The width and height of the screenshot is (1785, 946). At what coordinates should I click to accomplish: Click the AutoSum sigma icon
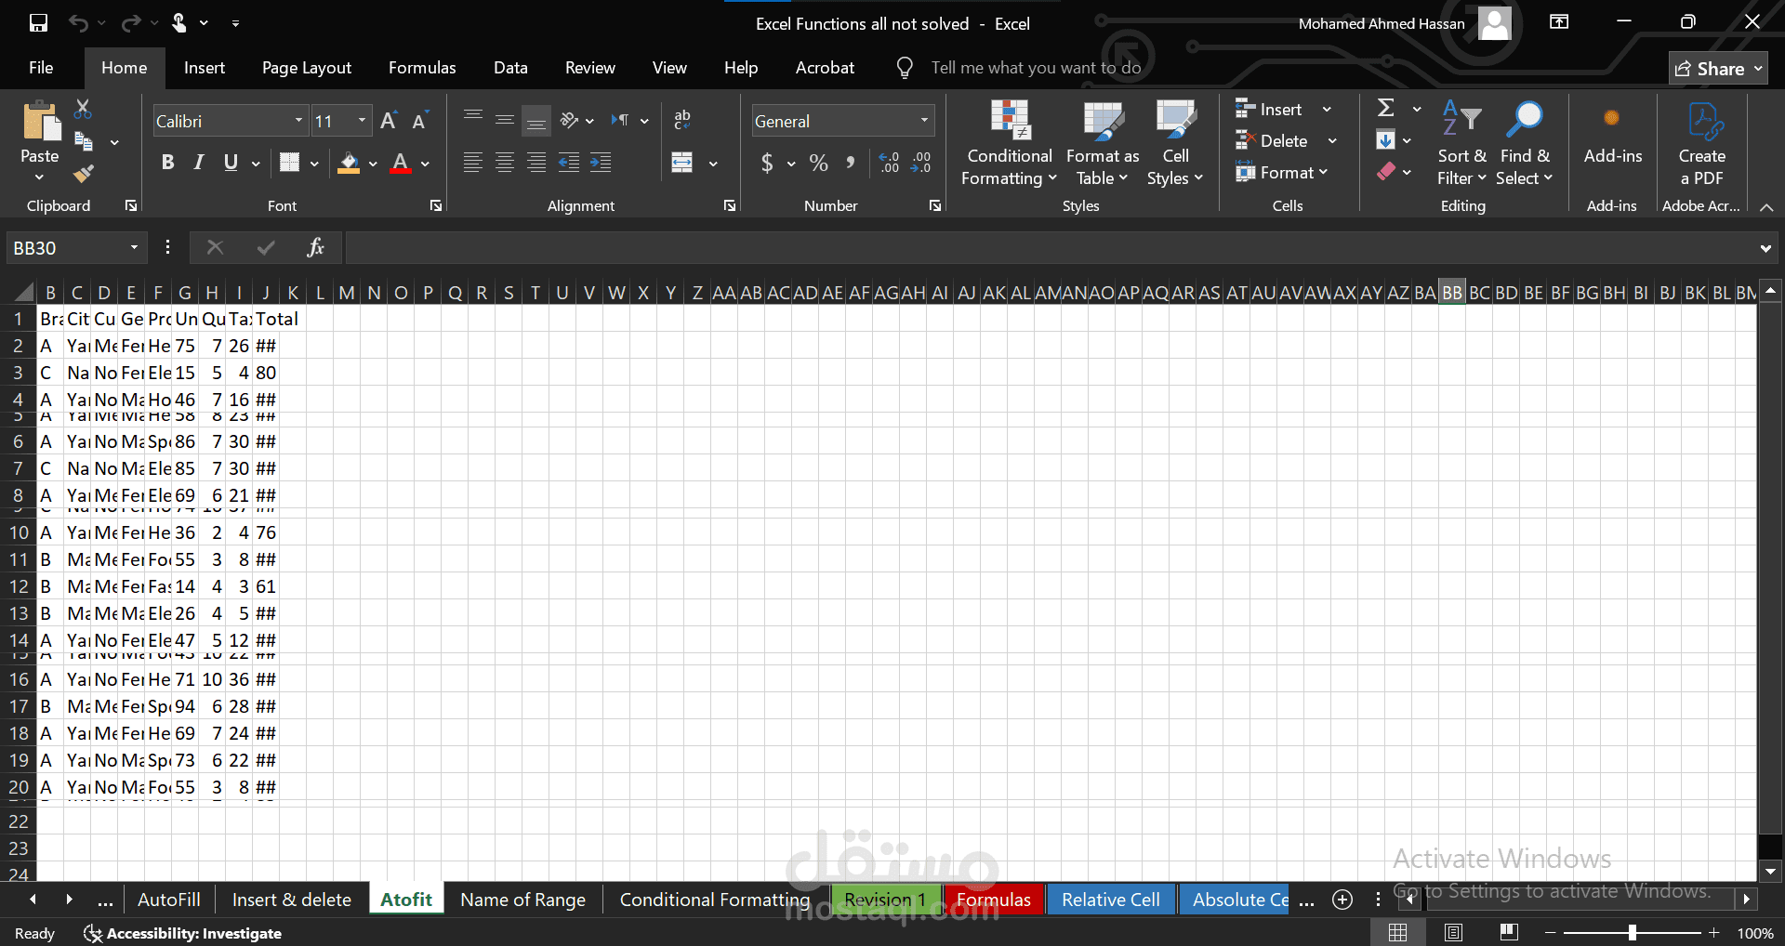click(x=1385, y=109)
